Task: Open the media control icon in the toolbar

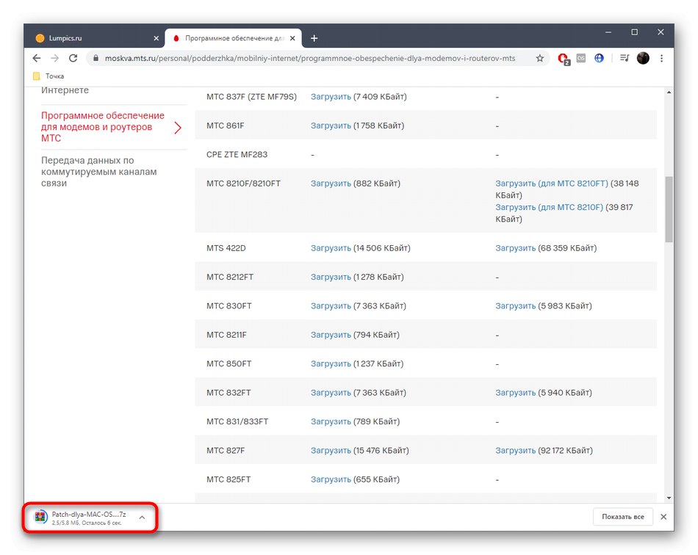Action: [x=625, y=58]
